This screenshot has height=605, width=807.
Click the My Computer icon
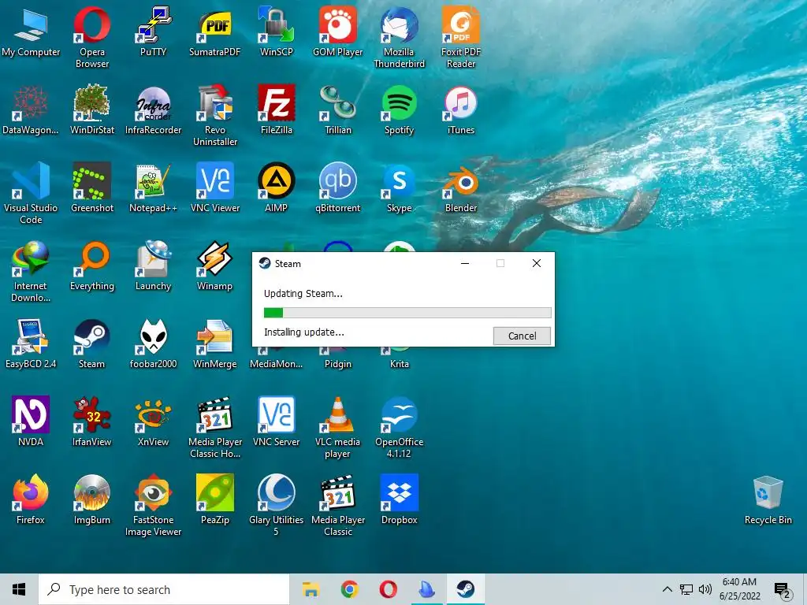point(31,32)
